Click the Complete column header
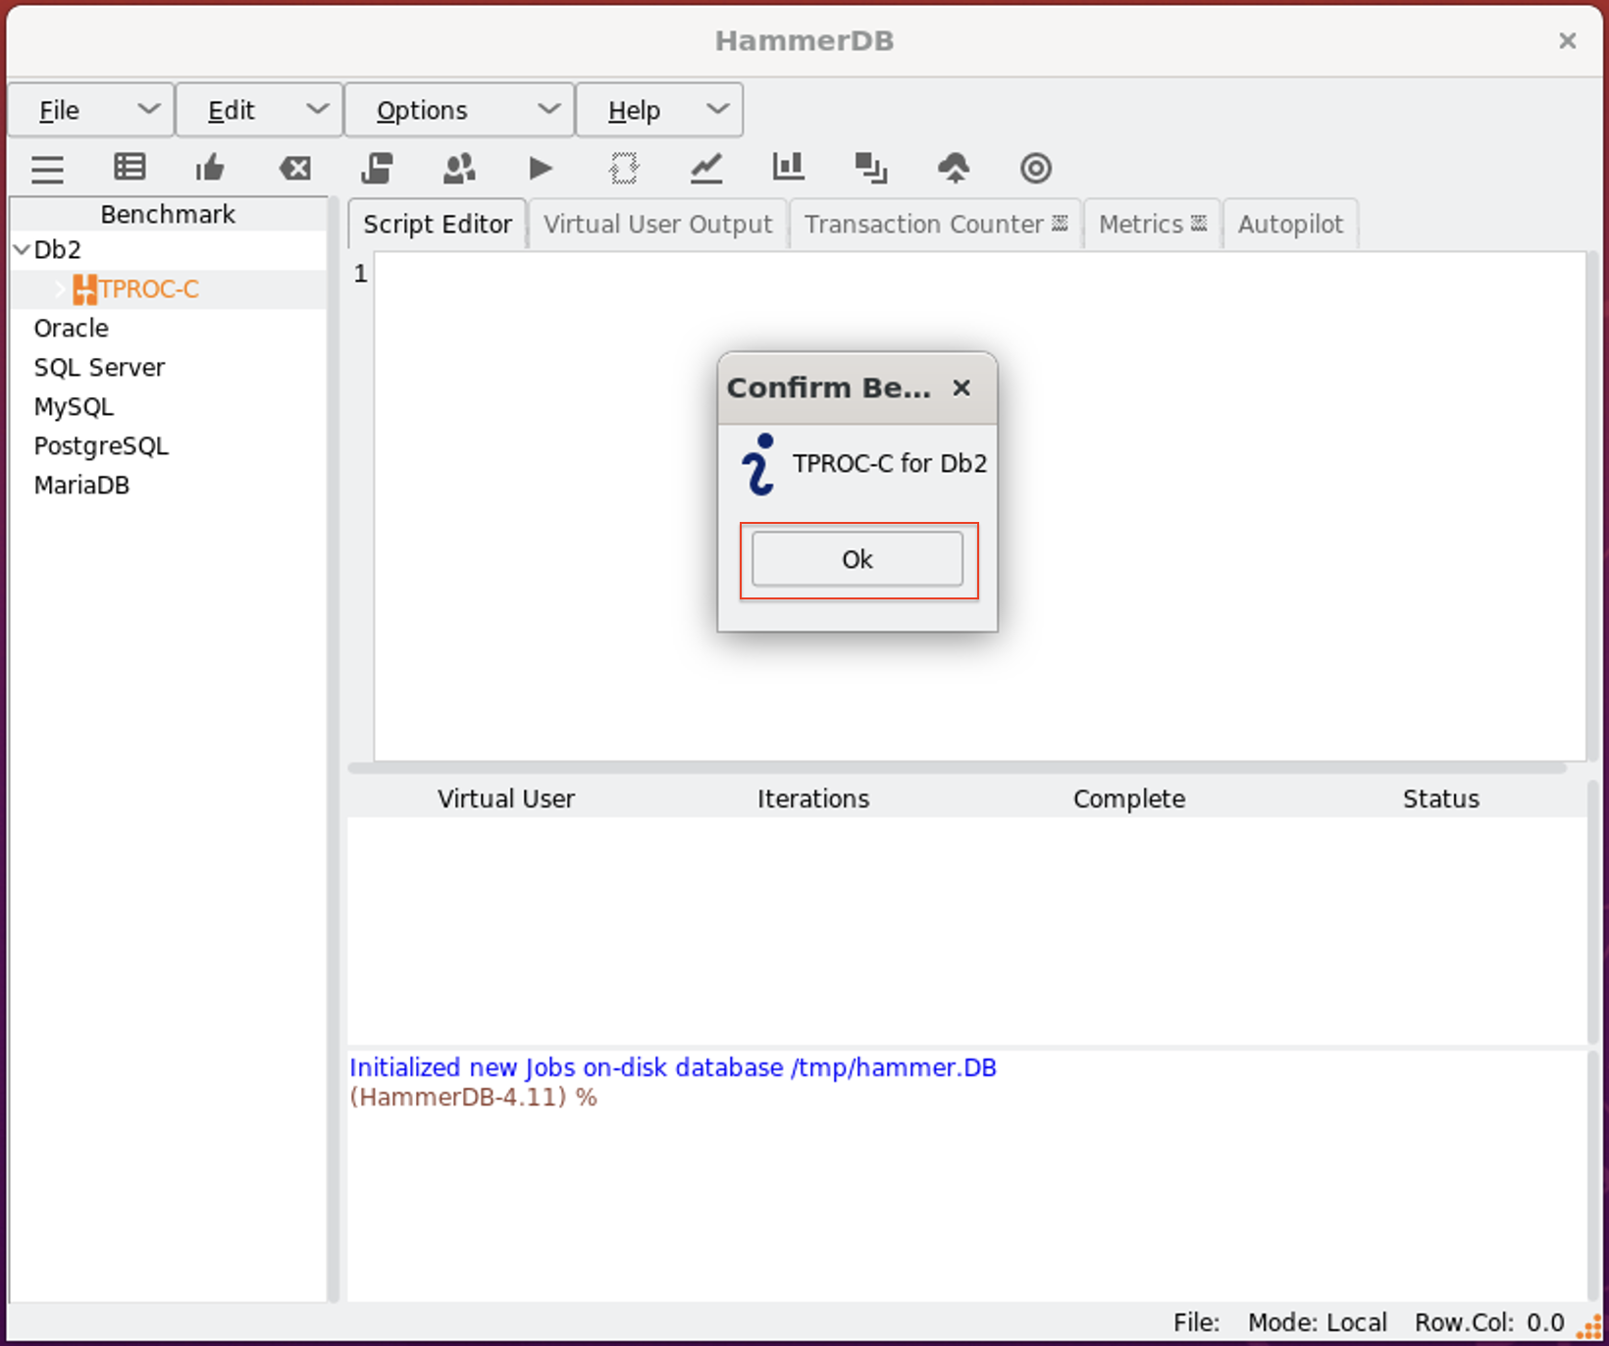Viewport: 1609px width, 1346px height. 1129,799
